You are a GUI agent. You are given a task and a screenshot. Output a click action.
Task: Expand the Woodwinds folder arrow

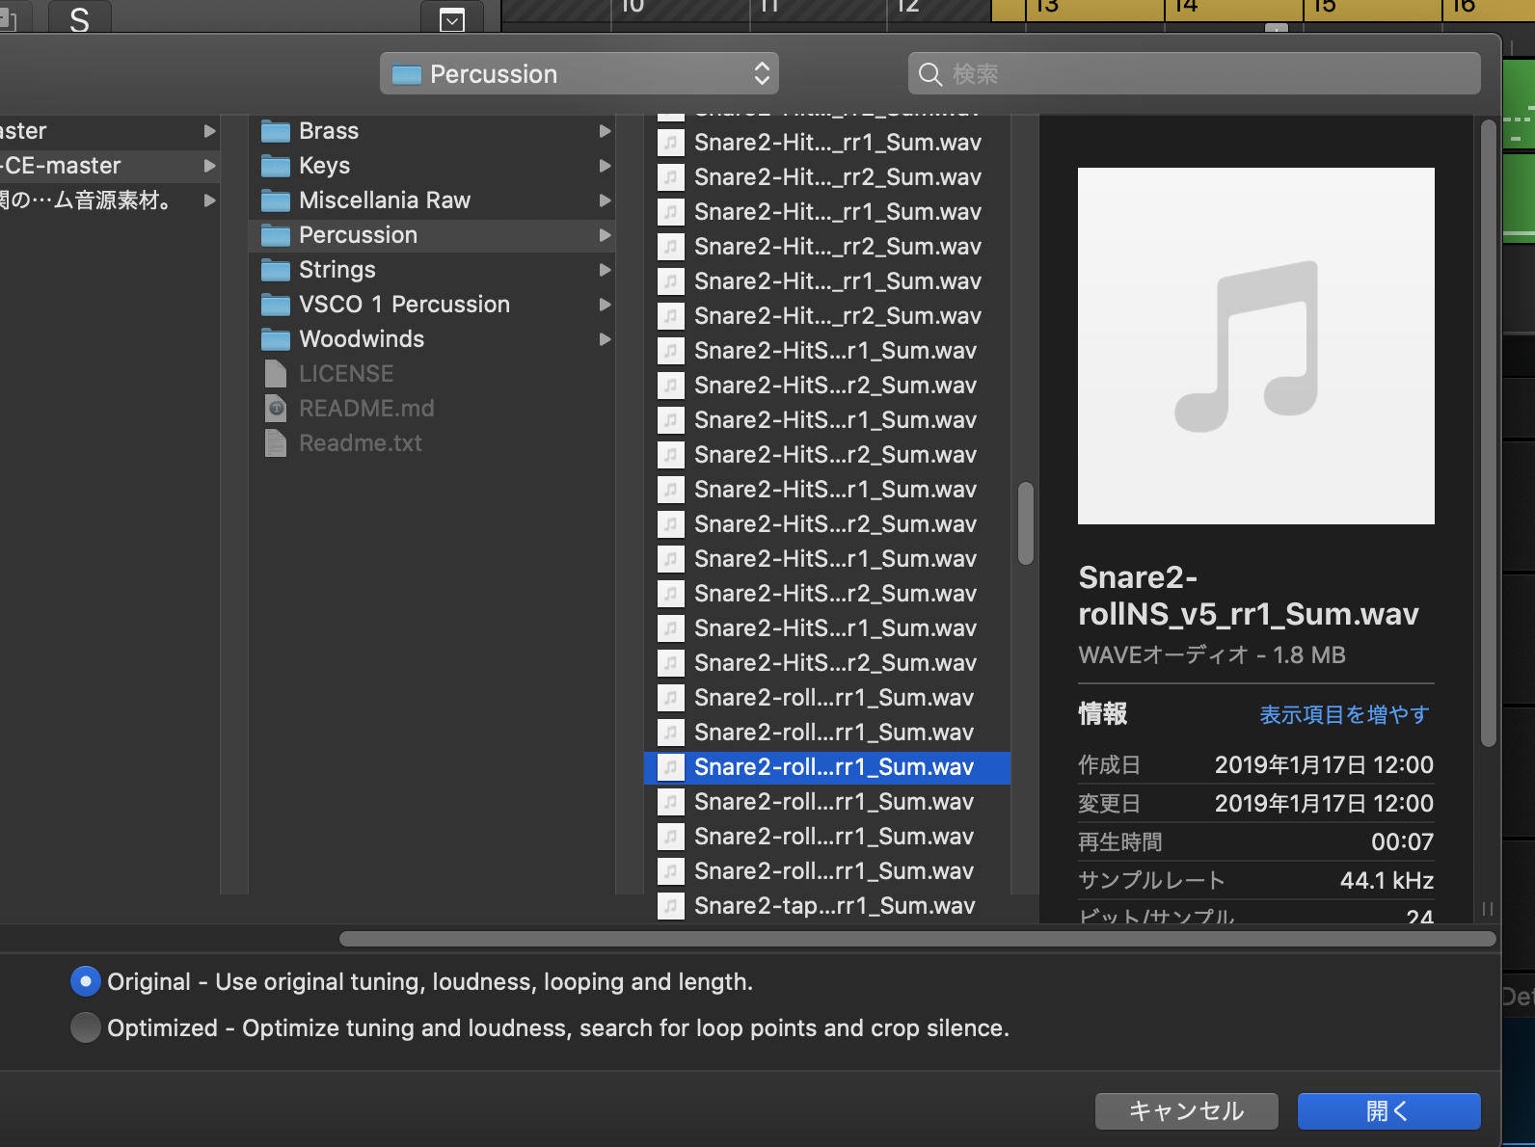605,339
